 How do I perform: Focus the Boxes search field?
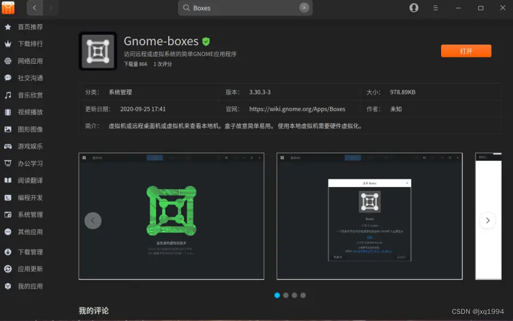245,8
